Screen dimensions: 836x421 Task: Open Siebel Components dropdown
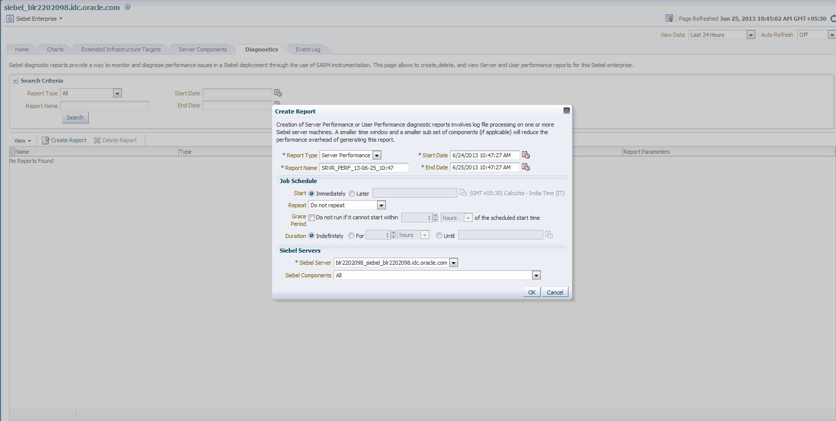(x=536, y=275)
